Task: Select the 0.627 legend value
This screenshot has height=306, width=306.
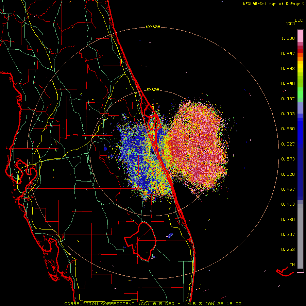Action: [288, 144]
